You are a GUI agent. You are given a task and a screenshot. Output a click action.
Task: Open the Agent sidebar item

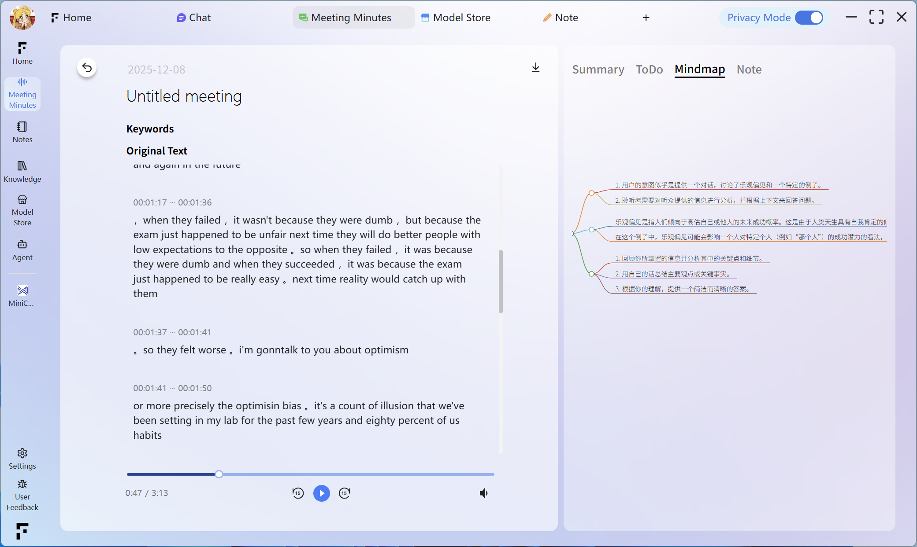[x=22, y=250]
